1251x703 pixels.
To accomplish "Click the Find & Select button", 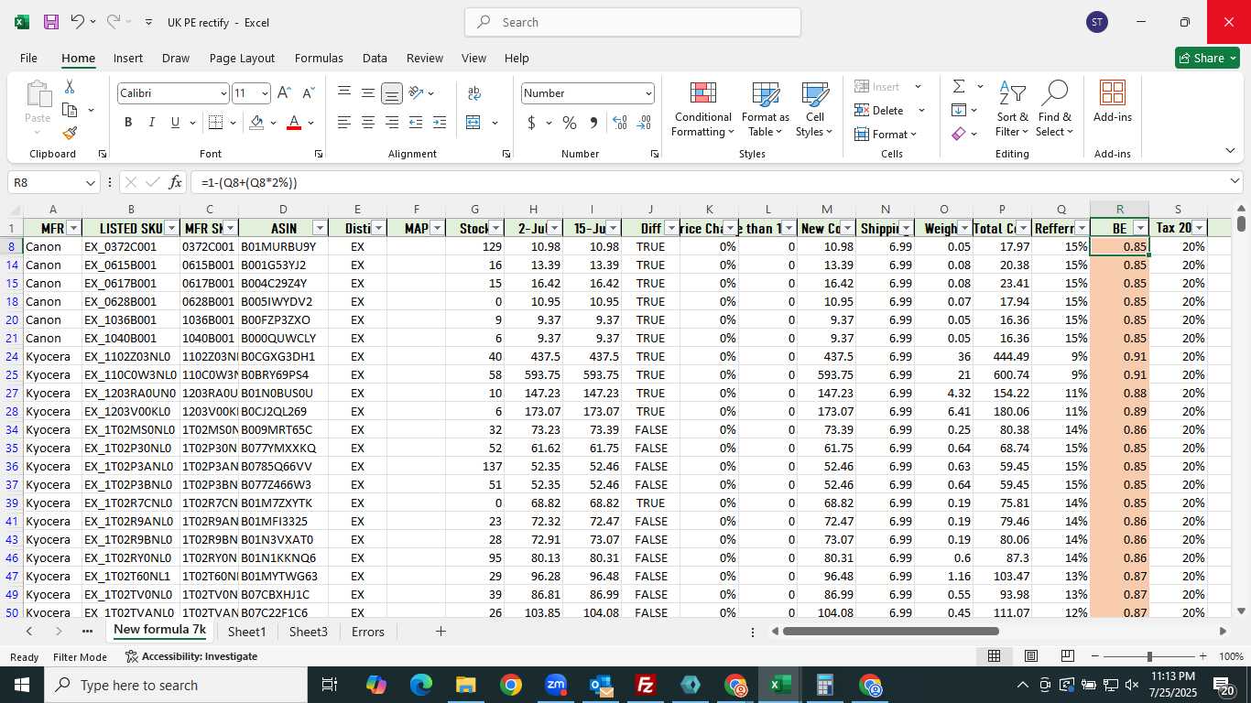I will [x=1054, y=110].
